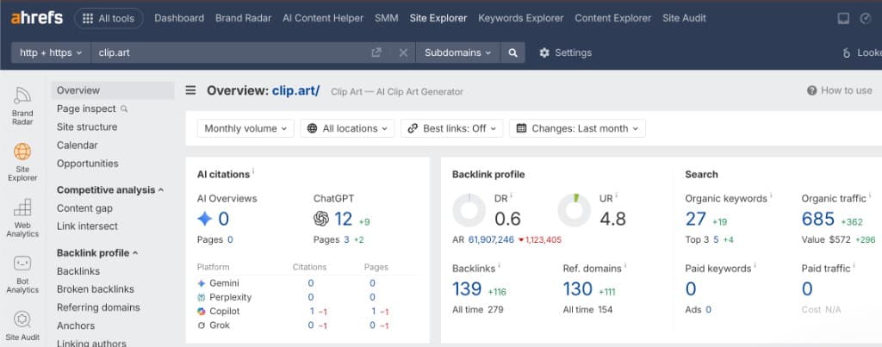The image size is (882, 347).
Task: Open Referring domains report
Action: [98, 307]
